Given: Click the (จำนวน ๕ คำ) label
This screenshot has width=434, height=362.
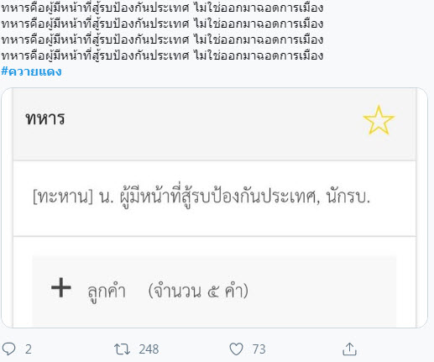Looking at the screenshot, I should [x=198, y=291].
